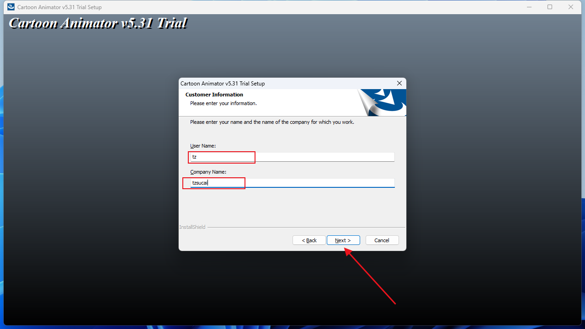
Task: Click the blue arrow banner graphic
Action: 382,102
